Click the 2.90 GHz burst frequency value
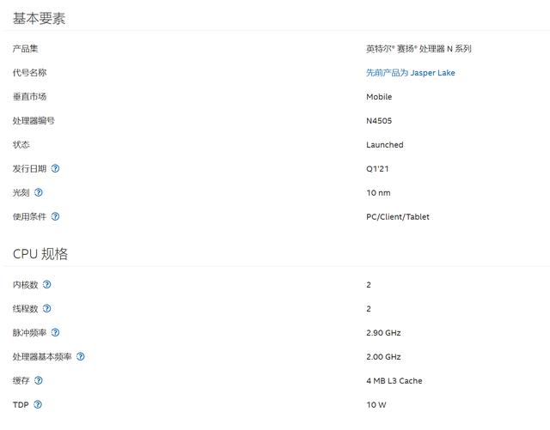 (x=383, y=333)
